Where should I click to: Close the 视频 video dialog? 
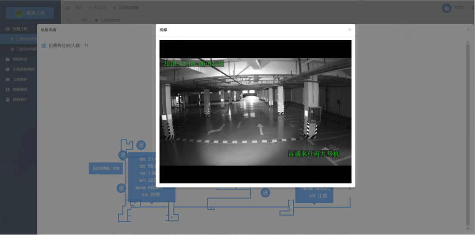(350, 30)
